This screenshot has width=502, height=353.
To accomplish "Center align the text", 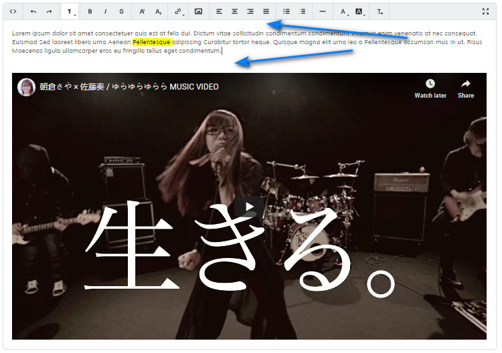I will [235, 11].
